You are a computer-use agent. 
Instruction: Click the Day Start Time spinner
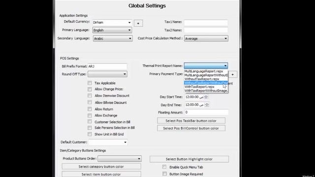(x=206, y=97)
